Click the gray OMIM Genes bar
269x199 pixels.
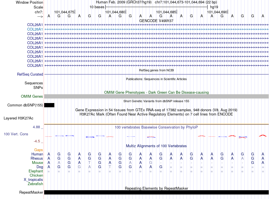(x=156, y=97)
